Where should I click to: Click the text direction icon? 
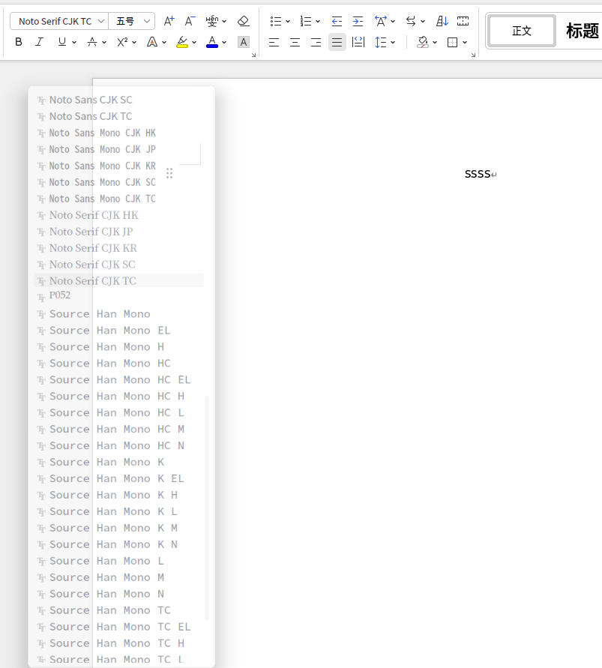point(411,21)
